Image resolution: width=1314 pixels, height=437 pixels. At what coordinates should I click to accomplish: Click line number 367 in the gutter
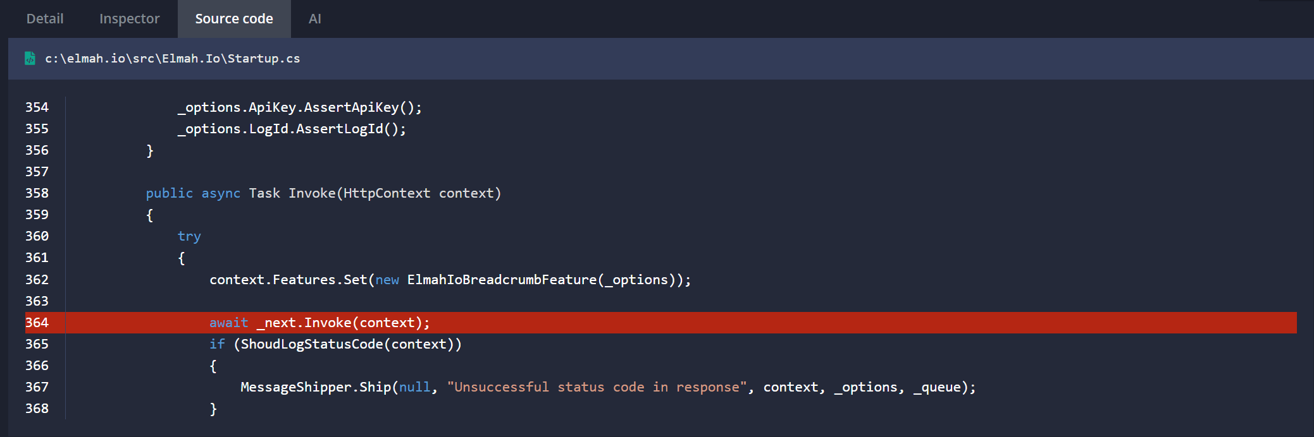tap(37, 386)
